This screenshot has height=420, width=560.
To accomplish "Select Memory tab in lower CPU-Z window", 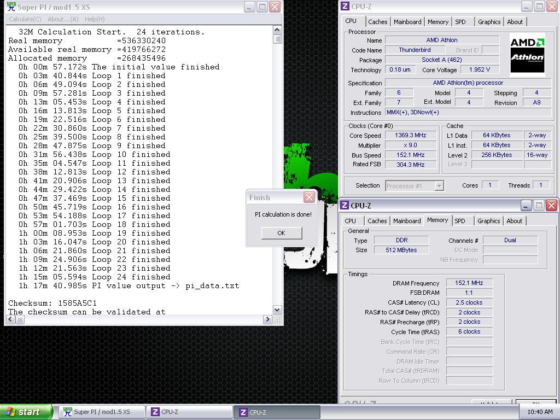I will click(x=437, y=220).
